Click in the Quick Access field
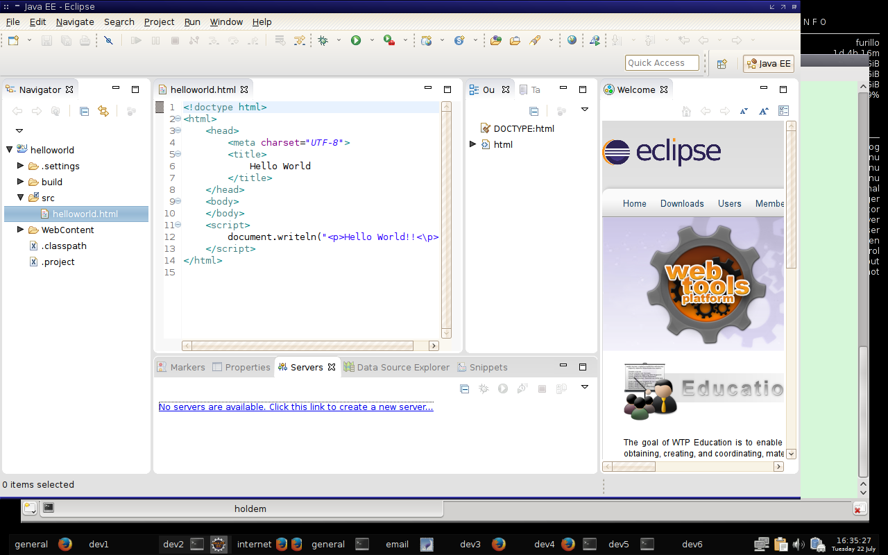Viewport: 888px width, 555px height. (x=662, y=63)
